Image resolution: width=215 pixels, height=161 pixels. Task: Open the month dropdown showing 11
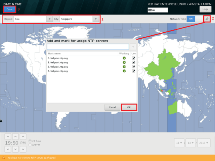tap(179, 143)
